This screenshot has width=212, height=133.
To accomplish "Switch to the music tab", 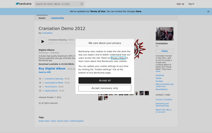I will click(42, 18).
